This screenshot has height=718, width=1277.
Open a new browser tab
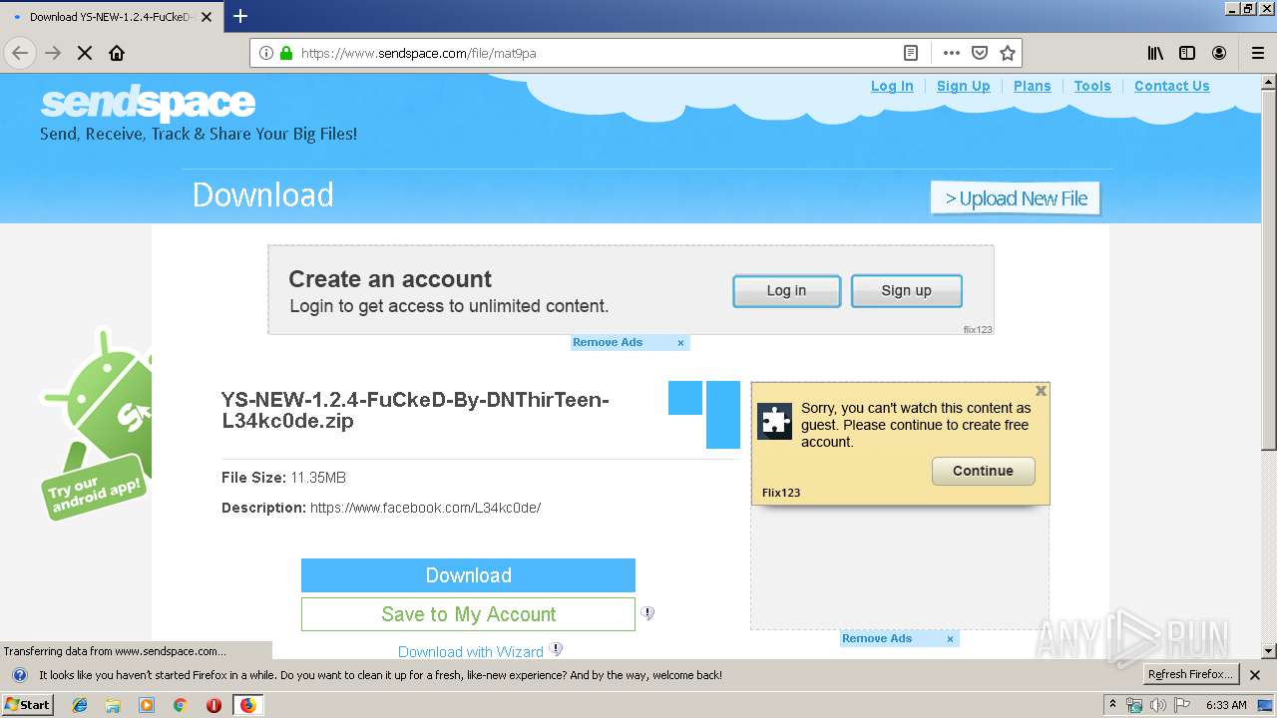coord(240,16)
